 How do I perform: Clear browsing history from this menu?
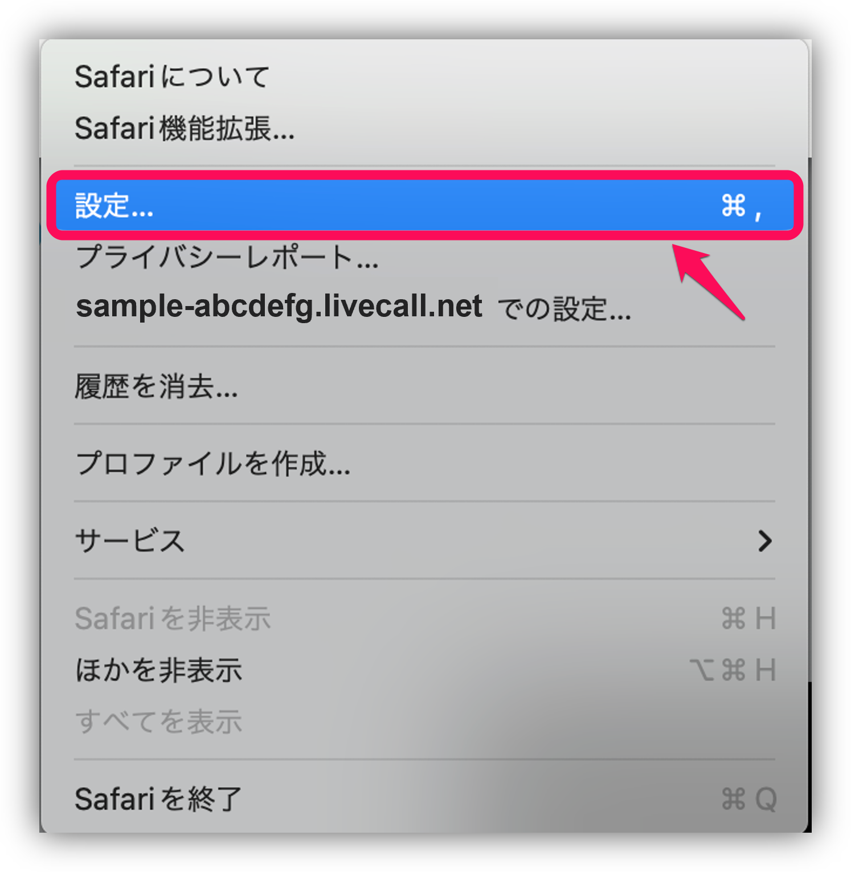(x=157, y=386)
